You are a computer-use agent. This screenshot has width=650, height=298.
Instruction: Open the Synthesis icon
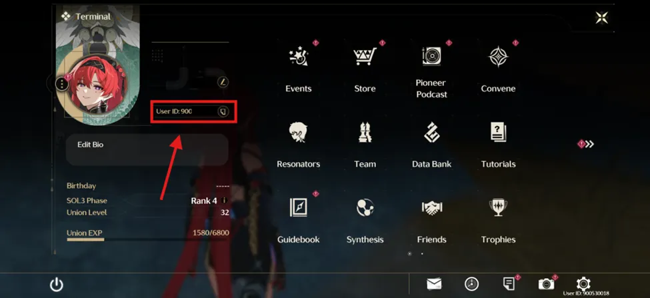(365, 207)
